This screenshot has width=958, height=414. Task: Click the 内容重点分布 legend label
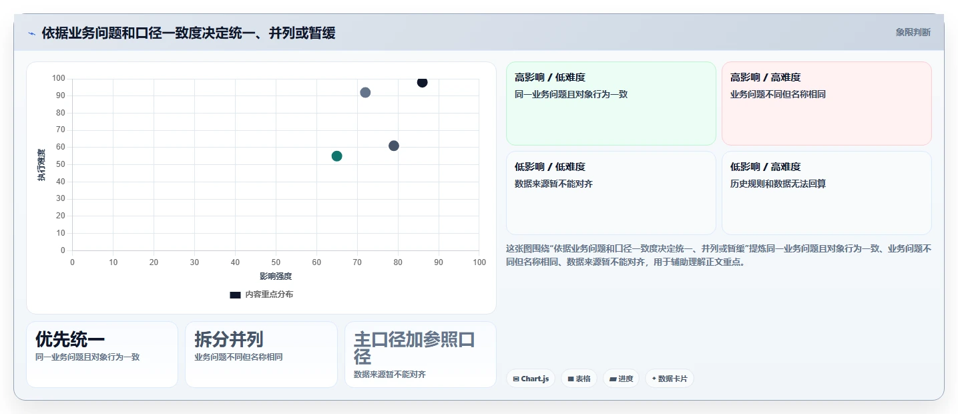point(269,294)
